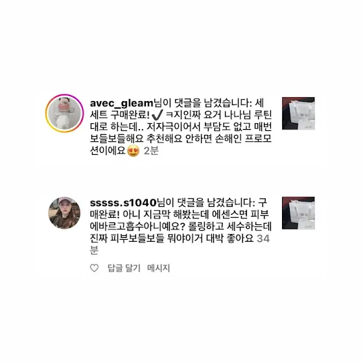Select the line 보들보들해요 추천해요 in first comment
The height and width of the screenshot is (363, 363).
point(181,139)
